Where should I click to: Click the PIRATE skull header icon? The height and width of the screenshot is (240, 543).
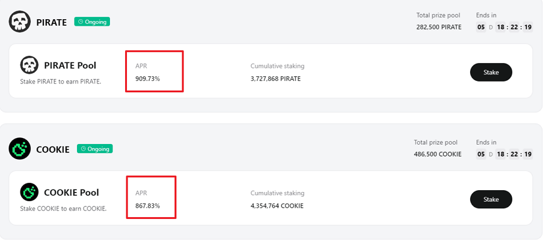[x=20, y=22]
